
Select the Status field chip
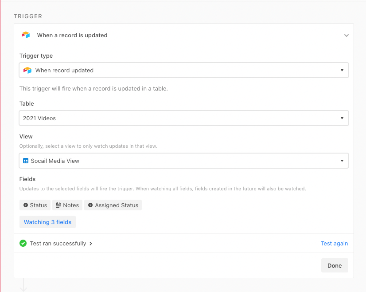(35, 205)
